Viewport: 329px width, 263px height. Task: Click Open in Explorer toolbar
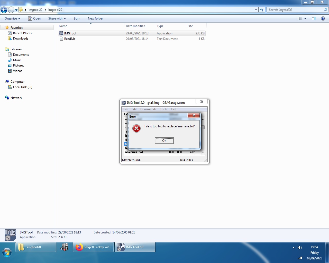pyautogui.click(x=34, y=18)
